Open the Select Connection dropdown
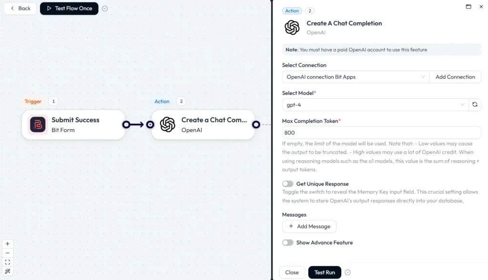 tap(355, 77)
